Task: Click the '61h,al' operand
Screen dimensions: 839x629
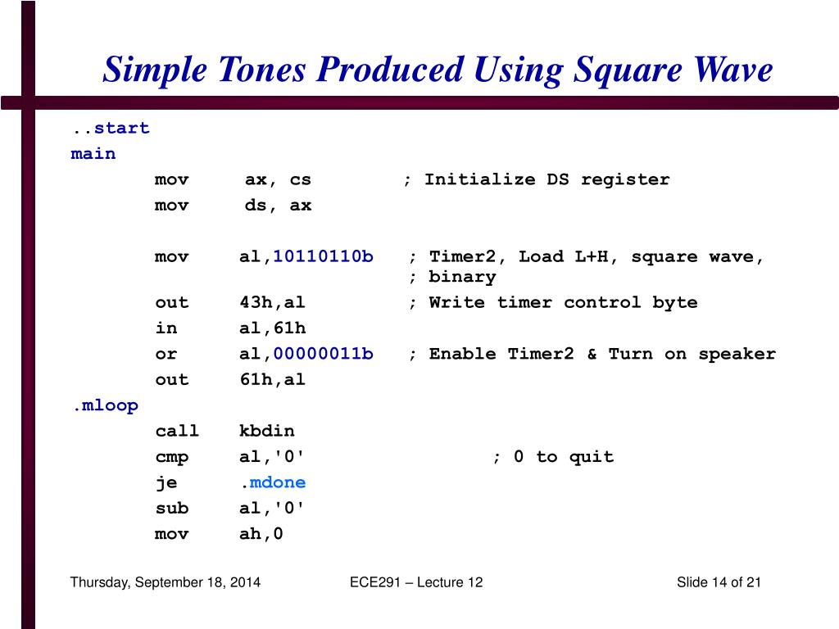Action: click(x=272, y=380)
